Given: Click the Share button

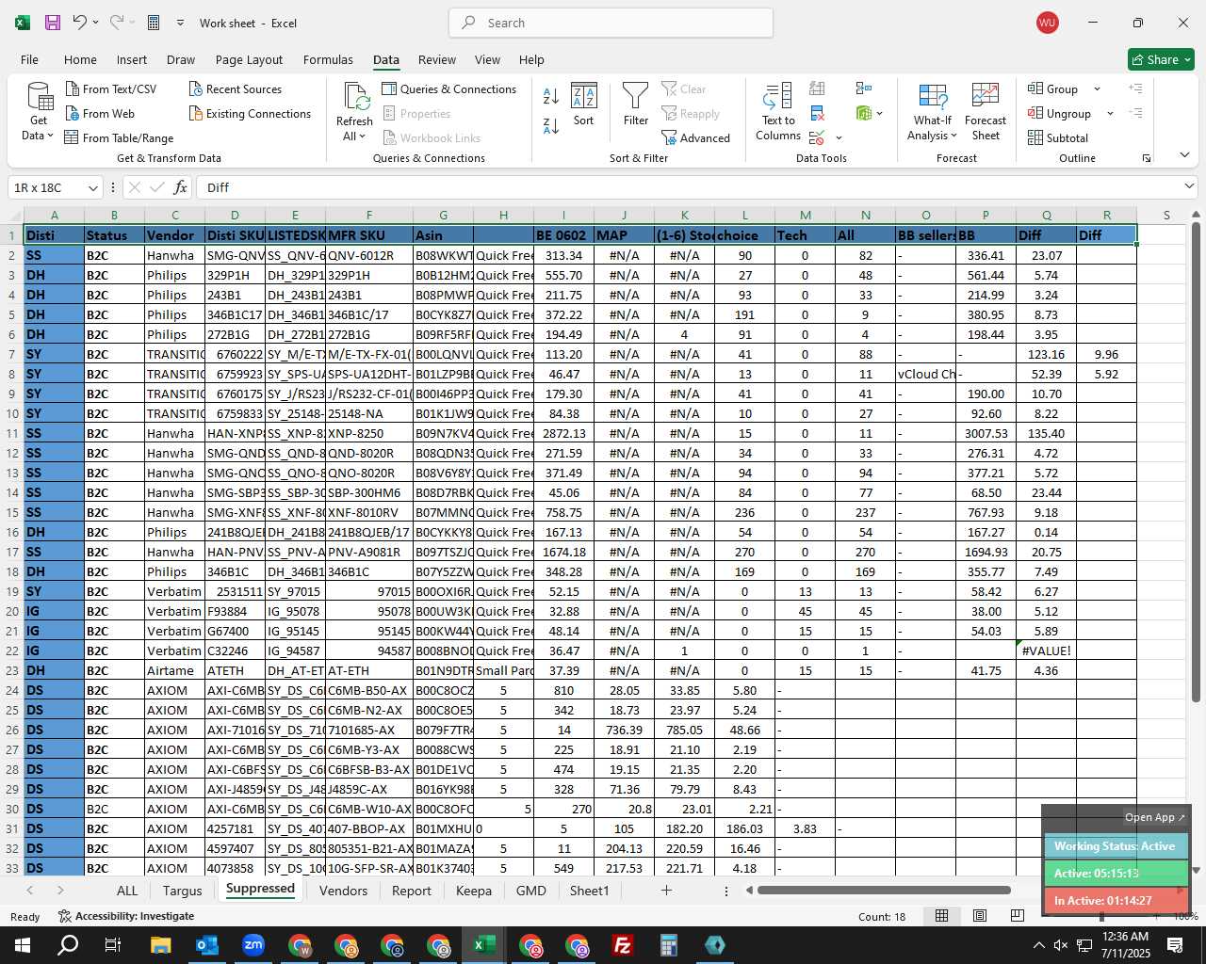Looking at the screenshot, I should coord(1161,59).
